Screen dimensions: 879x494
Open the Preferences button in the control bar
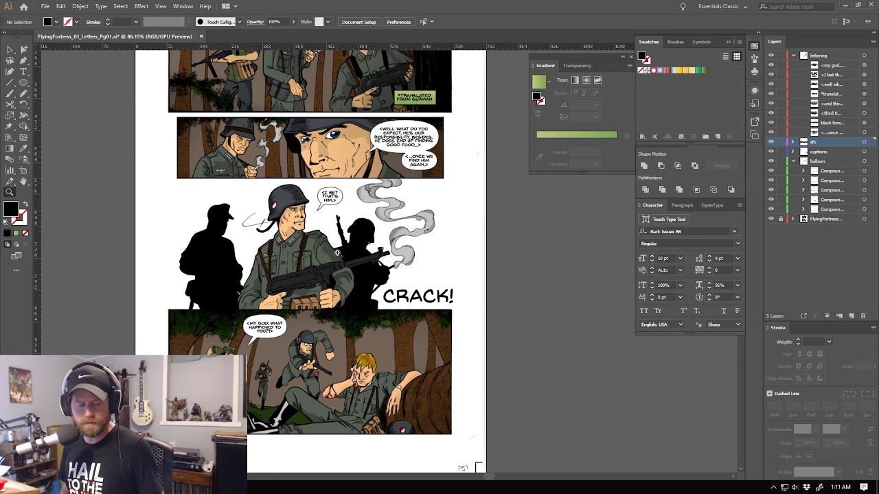[399, 21]
